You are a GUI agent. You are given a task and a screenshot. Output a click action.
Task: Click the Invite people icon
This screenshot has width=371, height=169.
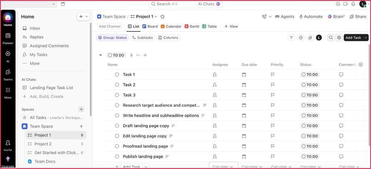click(8, 143)
